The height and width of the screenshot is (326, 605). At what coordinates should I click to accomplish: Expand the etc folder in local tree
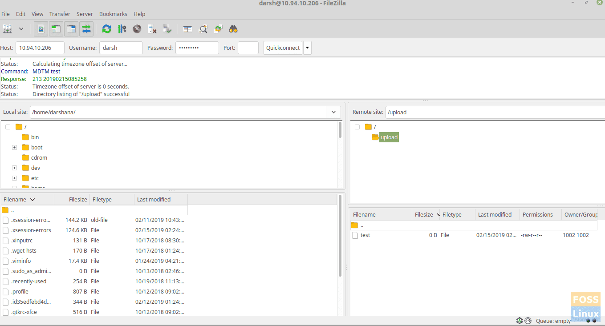(14, 178)
